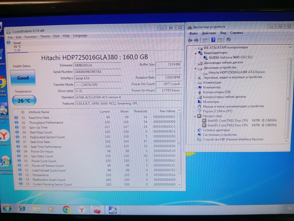The width and height of the screenshot is (294, 221).
Task: Launch Internet Explorer from the taskbar
Action: (22, 209)
